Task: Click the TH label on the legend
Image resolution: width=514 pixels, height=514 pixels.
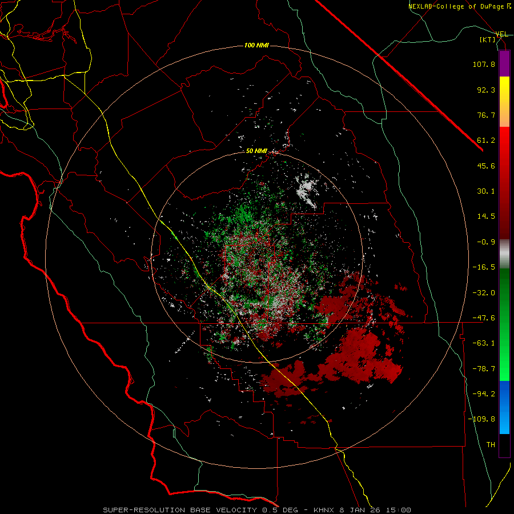Action: [x=491, y=445]
